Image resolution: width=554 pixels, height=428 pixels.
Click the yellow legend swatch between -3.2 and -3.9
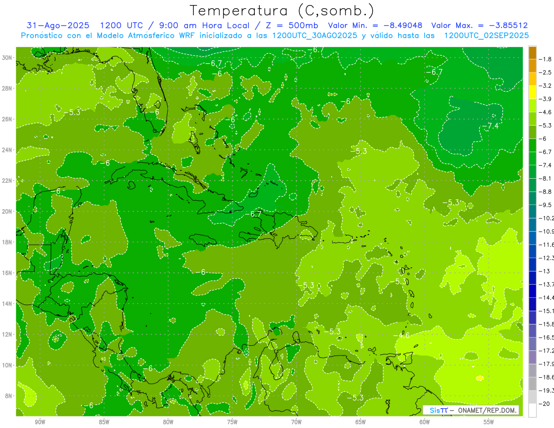(x=532, y=92)
